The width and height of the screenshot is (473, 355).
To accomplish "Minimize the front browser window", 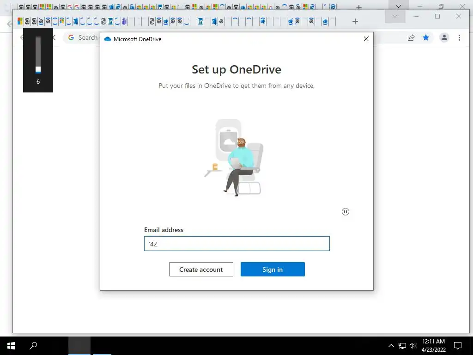I will (x=416, y=16).
